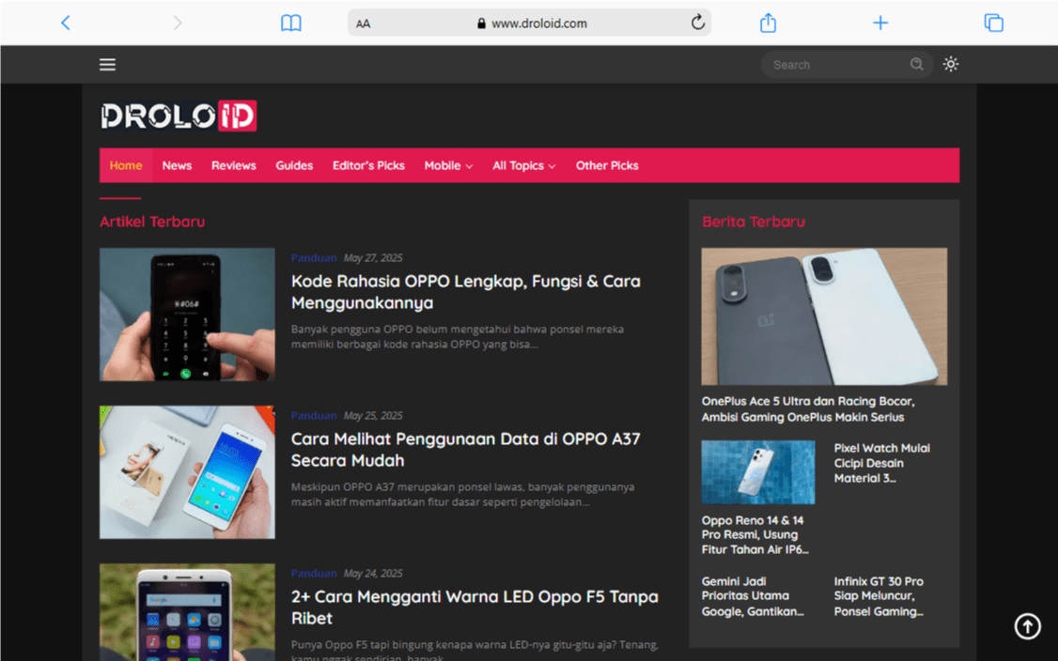Read OnePlus Ace 5 Ultra dan Racing news
Screen dimensions: 1058x661
click(808, 409)
